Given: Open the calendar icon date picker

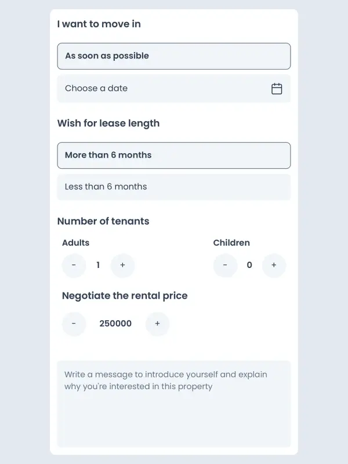Looking at the screenshot, I should tap(277, 89).
